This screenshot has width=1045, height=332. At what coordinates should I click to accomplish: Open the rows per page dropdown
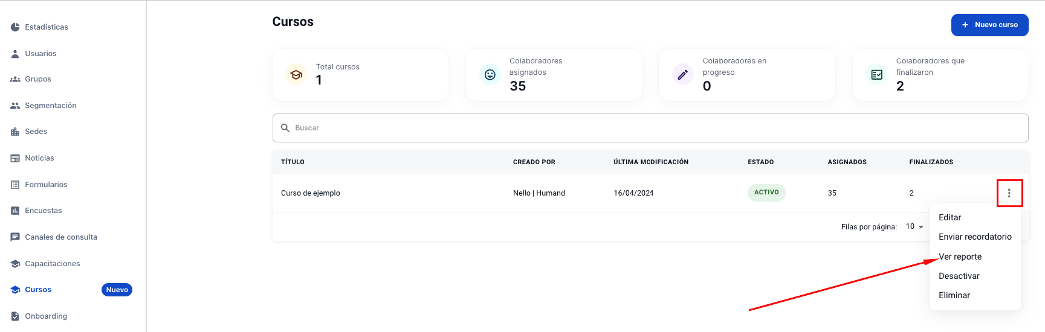914,227
